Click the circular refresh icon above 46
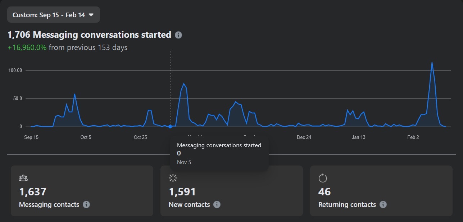The width and height of the screenshot is (463, 222). 323,178
